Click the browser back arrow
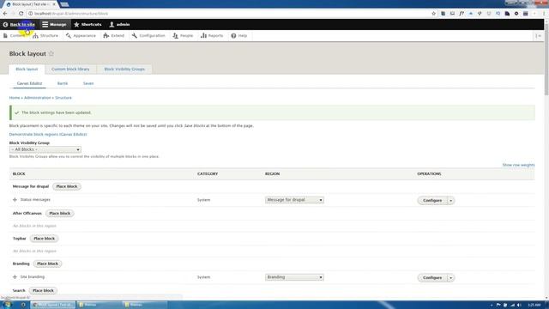The image size is (549, 309). (x=5, y=14)
